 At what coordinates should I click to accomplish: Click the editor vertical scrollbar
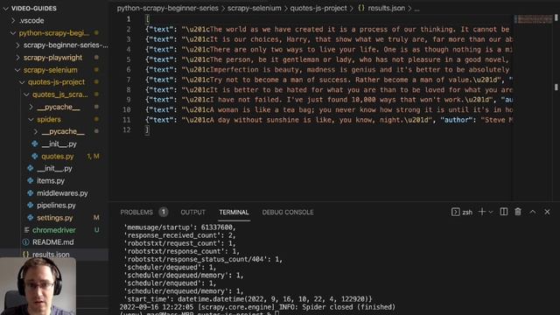tap(556, 107)
